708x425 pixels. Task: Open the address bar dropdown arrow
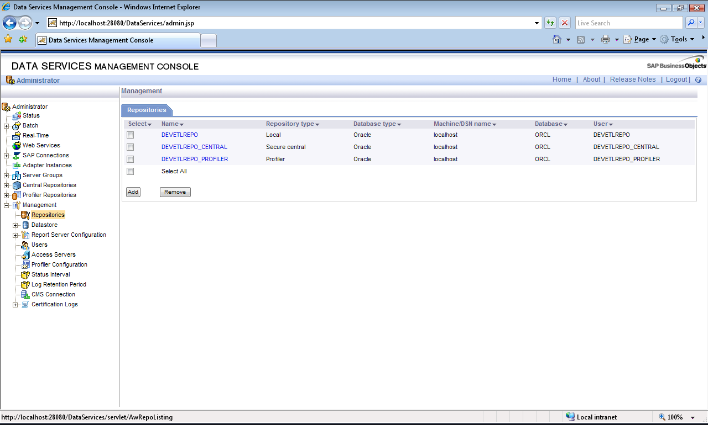click(x=537, y=23)
